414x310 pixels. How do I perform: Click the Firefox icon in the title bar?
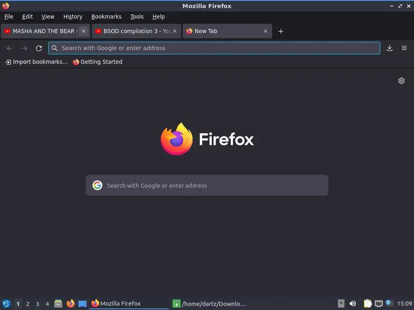click(6, 6)
